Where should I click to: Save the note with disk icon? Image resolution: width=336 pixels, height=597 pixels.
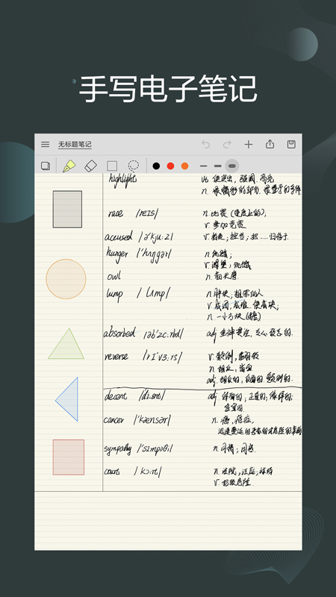click(x=291, y=144)
